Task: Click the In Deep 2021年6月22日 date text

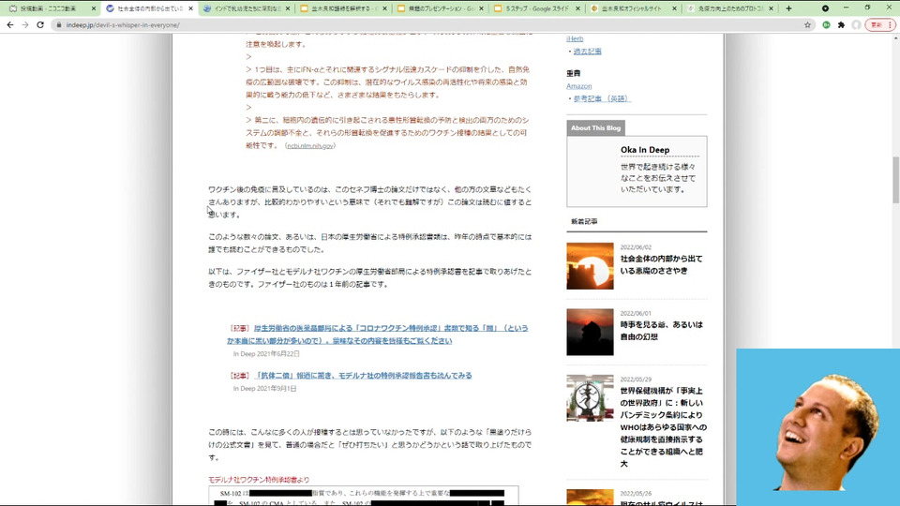Action: pyautogui.click(x=266, y=354)
